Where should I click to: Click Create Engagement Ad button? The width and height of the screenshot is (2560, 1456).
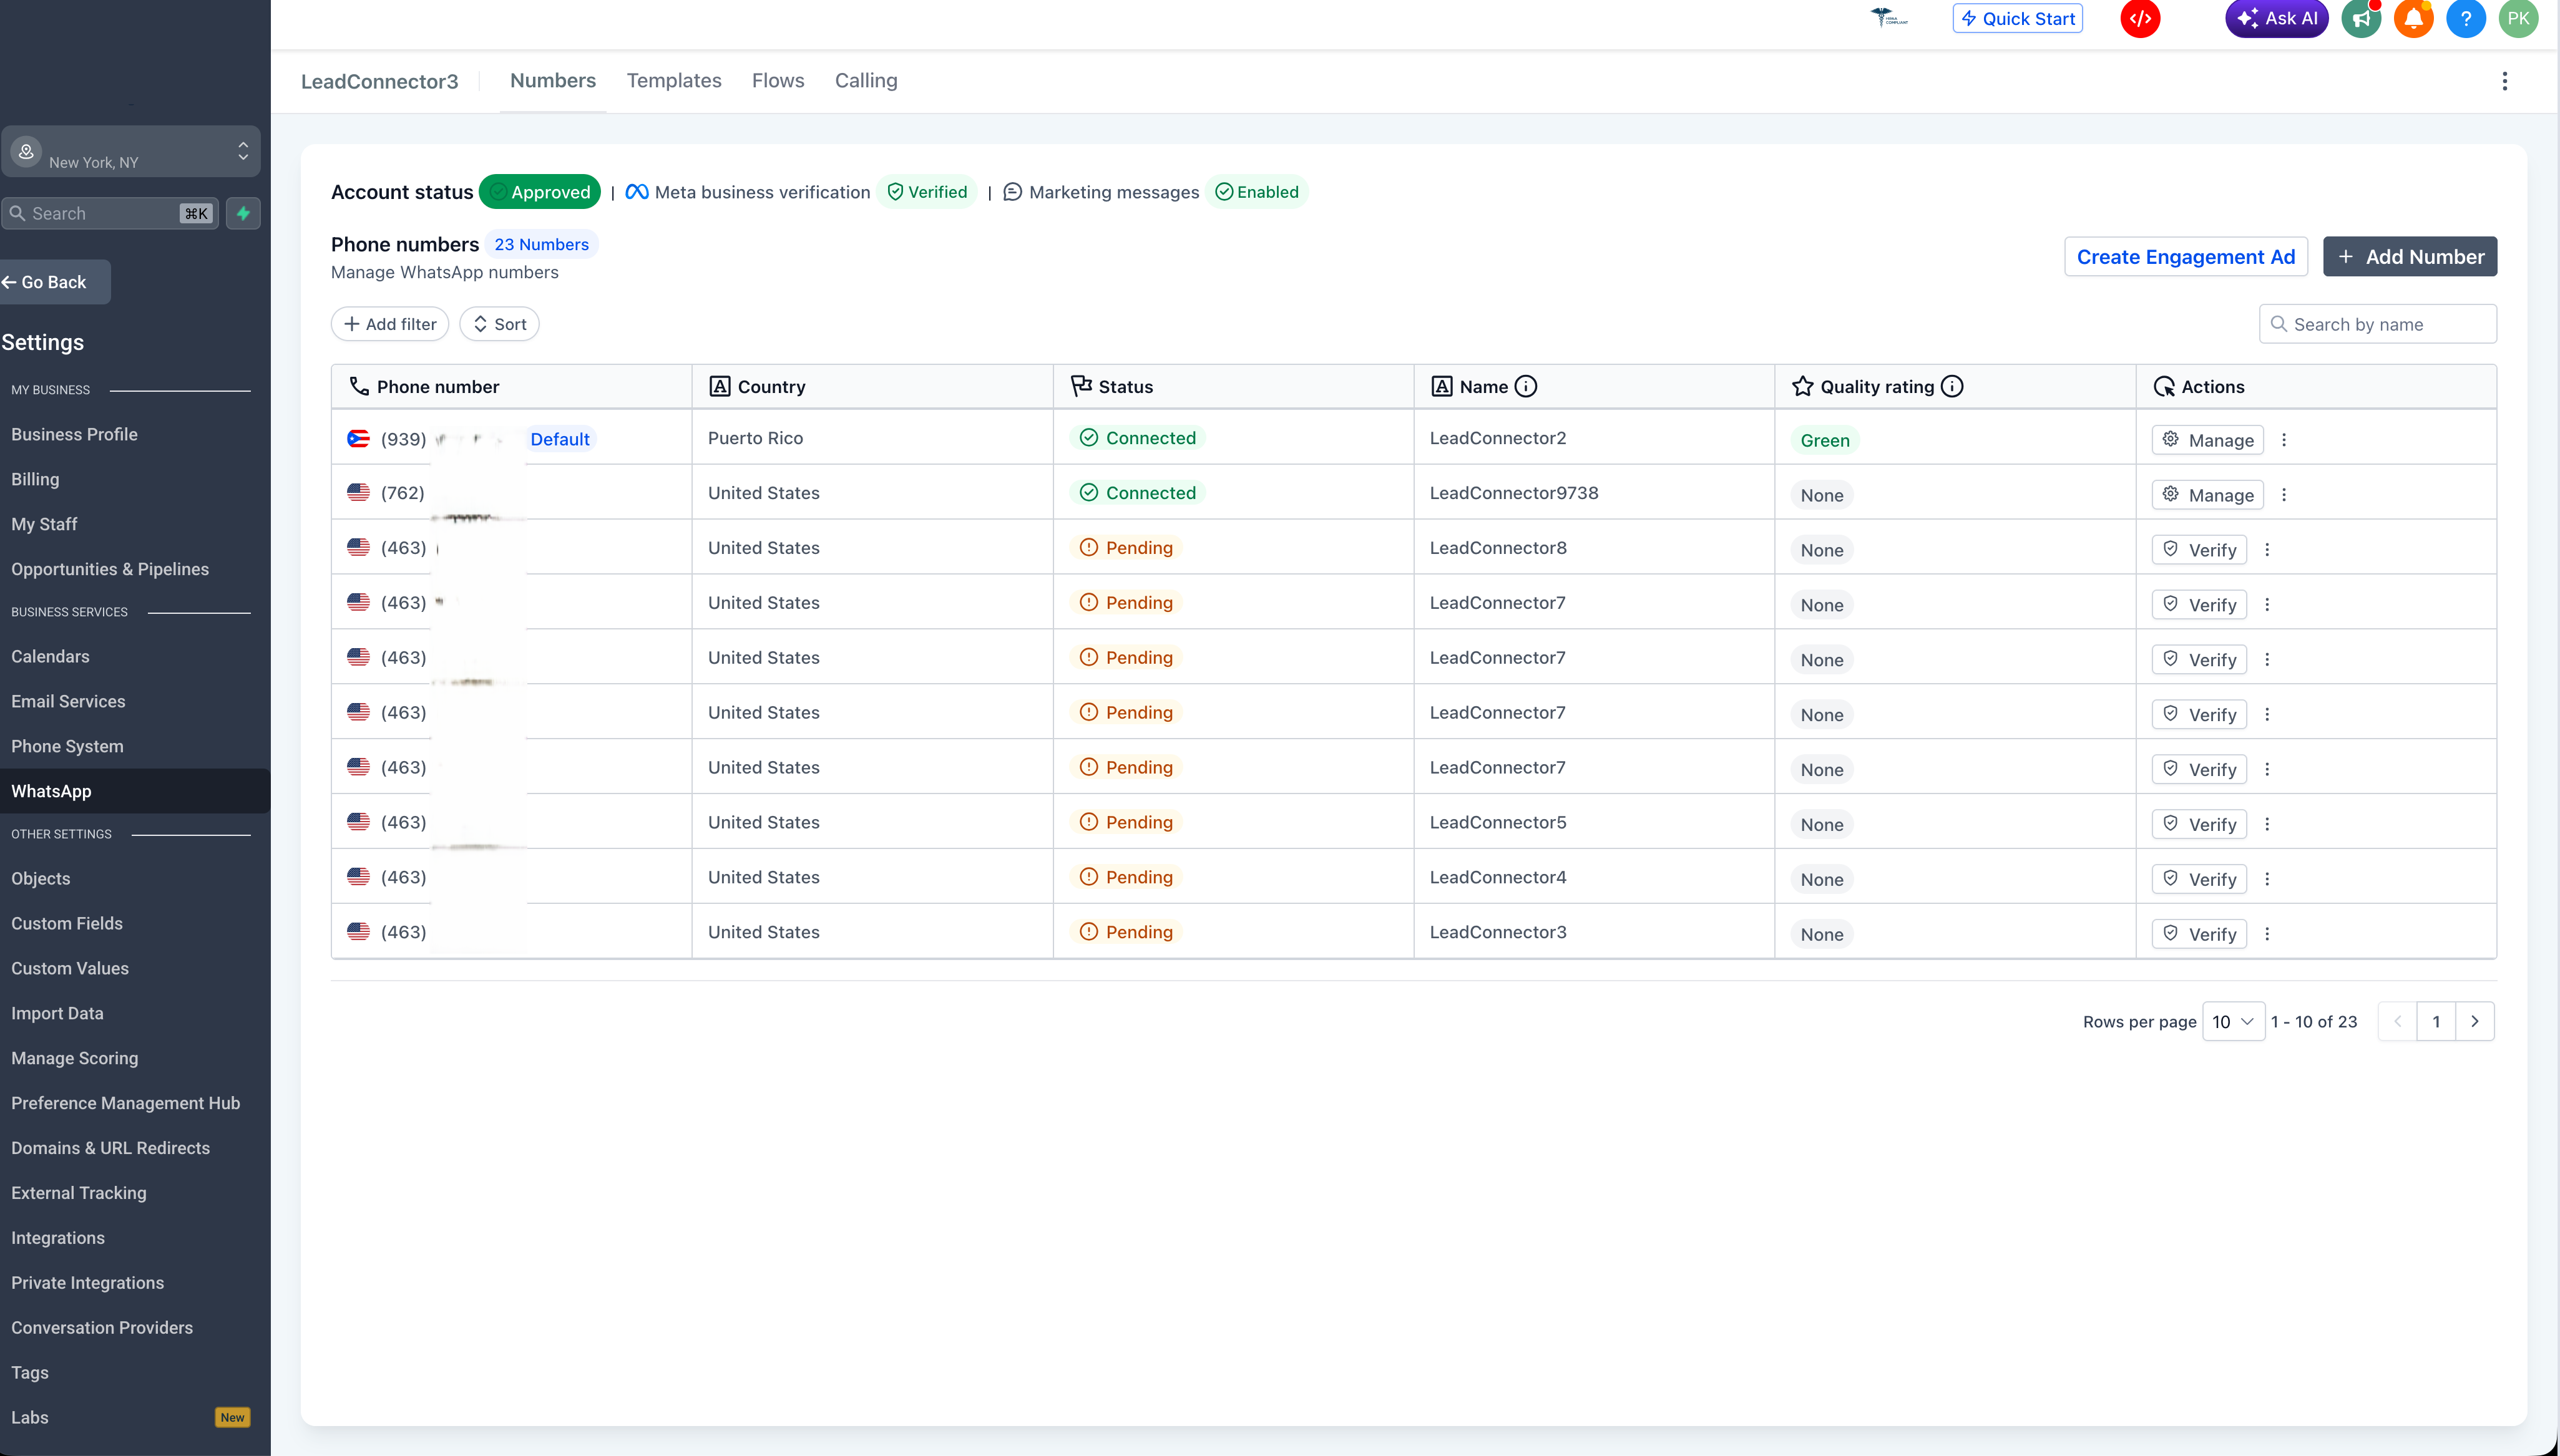pos(2185,257)
